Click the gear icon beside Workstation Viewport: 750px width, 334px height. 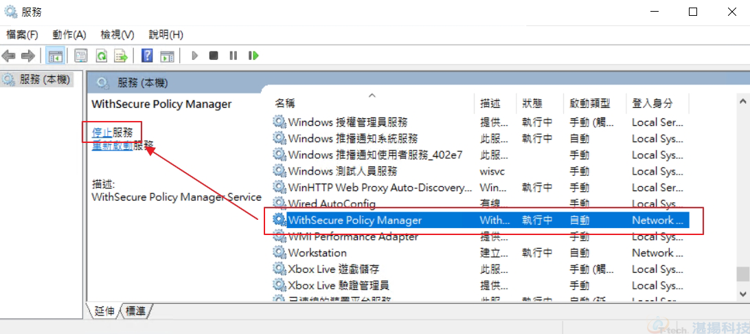[279, 253]
